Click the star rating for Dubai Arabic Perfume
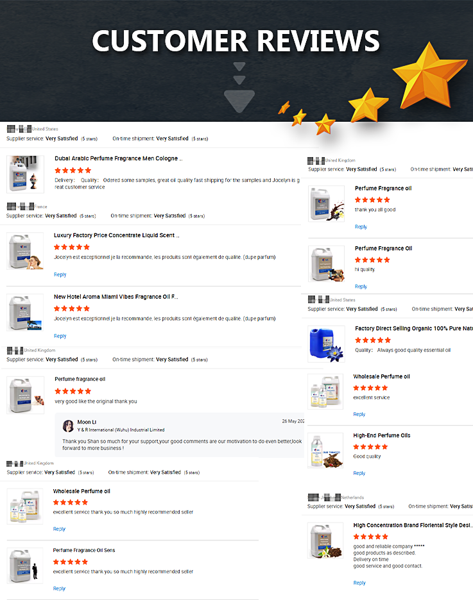Screen dimensions: 473x600 pyautogui.click(x=73, y=171)
